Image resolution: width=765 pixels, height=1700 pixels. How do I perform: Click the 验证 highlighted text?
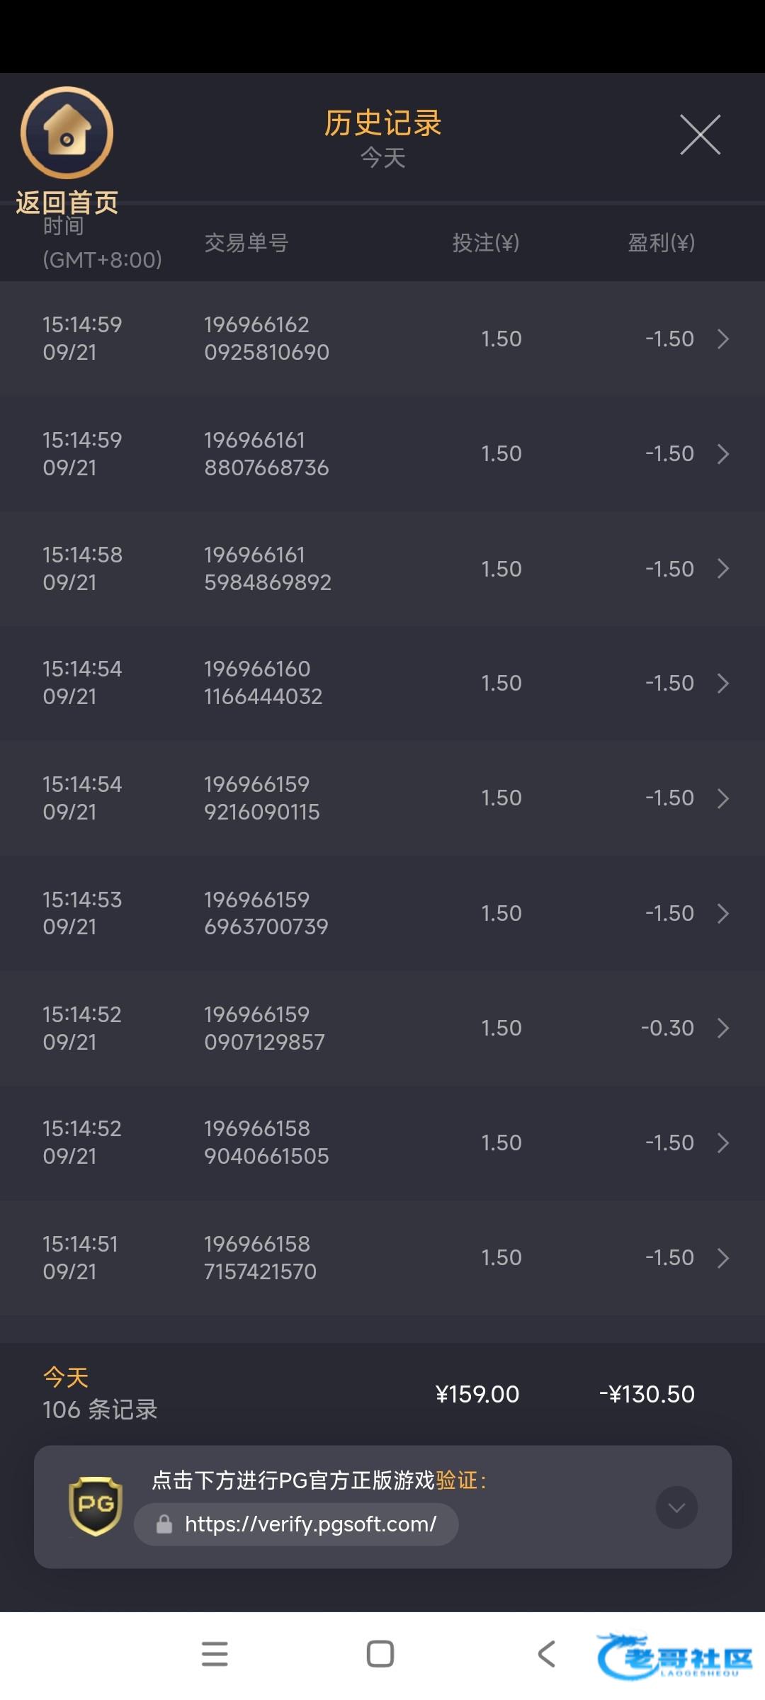[457, 1480]
